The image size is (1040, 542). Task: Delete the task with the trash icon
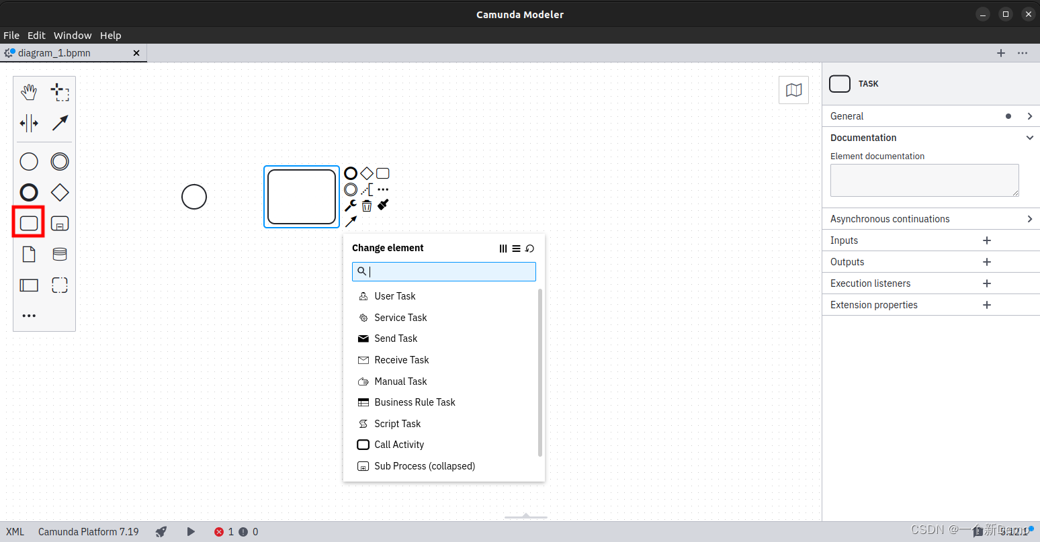pos(367,206)
